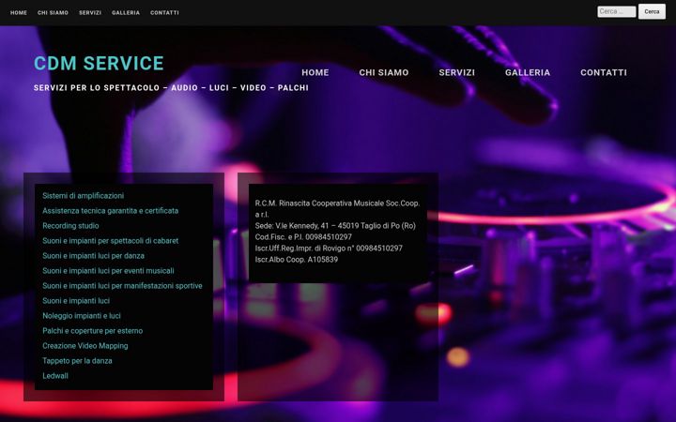Screen dimensions: 676x422
Task: Click the Iscr.Uff.Reg.Impr. di Rovigo line
Action: pos(329,248)
